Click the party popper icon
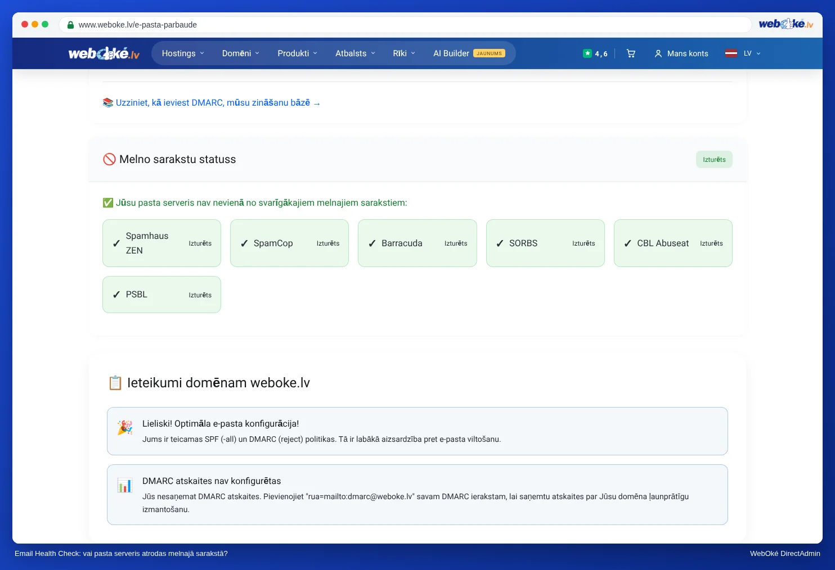Screen dimensions: 835x570 coord(124,427)
